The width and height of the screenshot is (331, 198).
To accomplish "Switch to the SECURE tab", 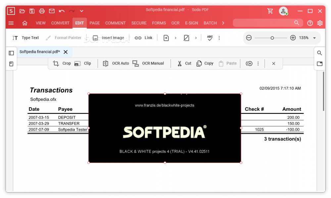I will tap(139, 23).
